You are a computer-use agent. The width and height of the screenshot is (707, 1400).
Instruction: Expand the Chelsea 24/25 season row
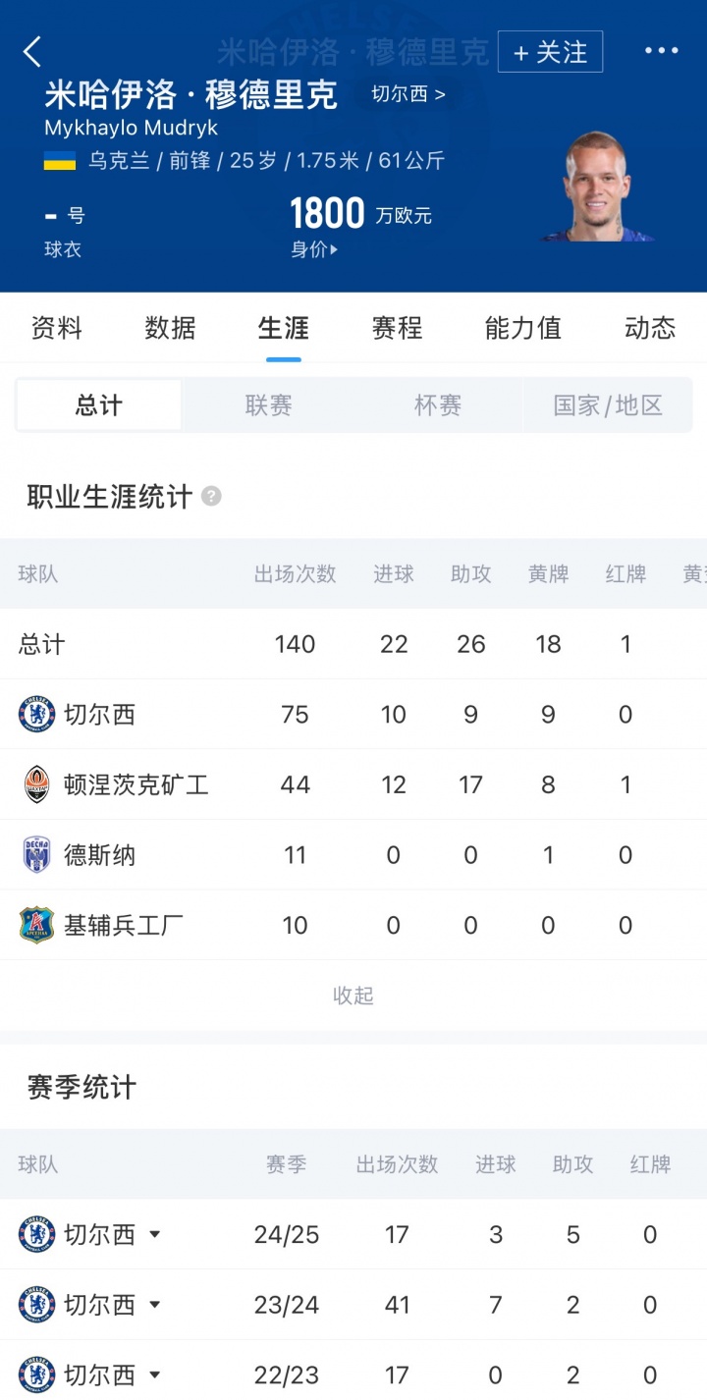click(x=154, y=1235)
